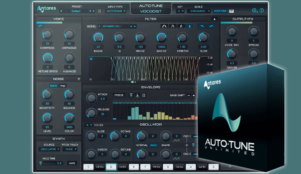Click the OSC 1 interval value U
The height and width of the screenshot is (174, 301).
coord(153,136)
